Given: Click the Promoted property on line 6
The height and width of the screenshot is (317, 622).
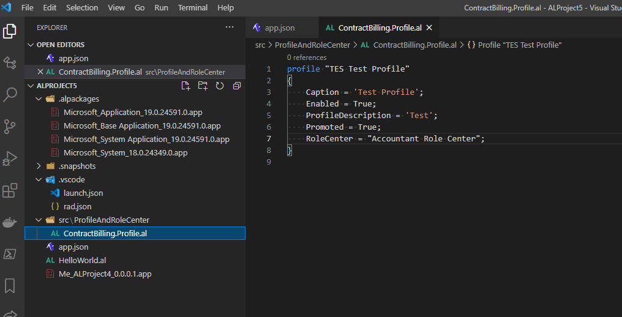Looking at the screenshot, I should coord(324,127).
